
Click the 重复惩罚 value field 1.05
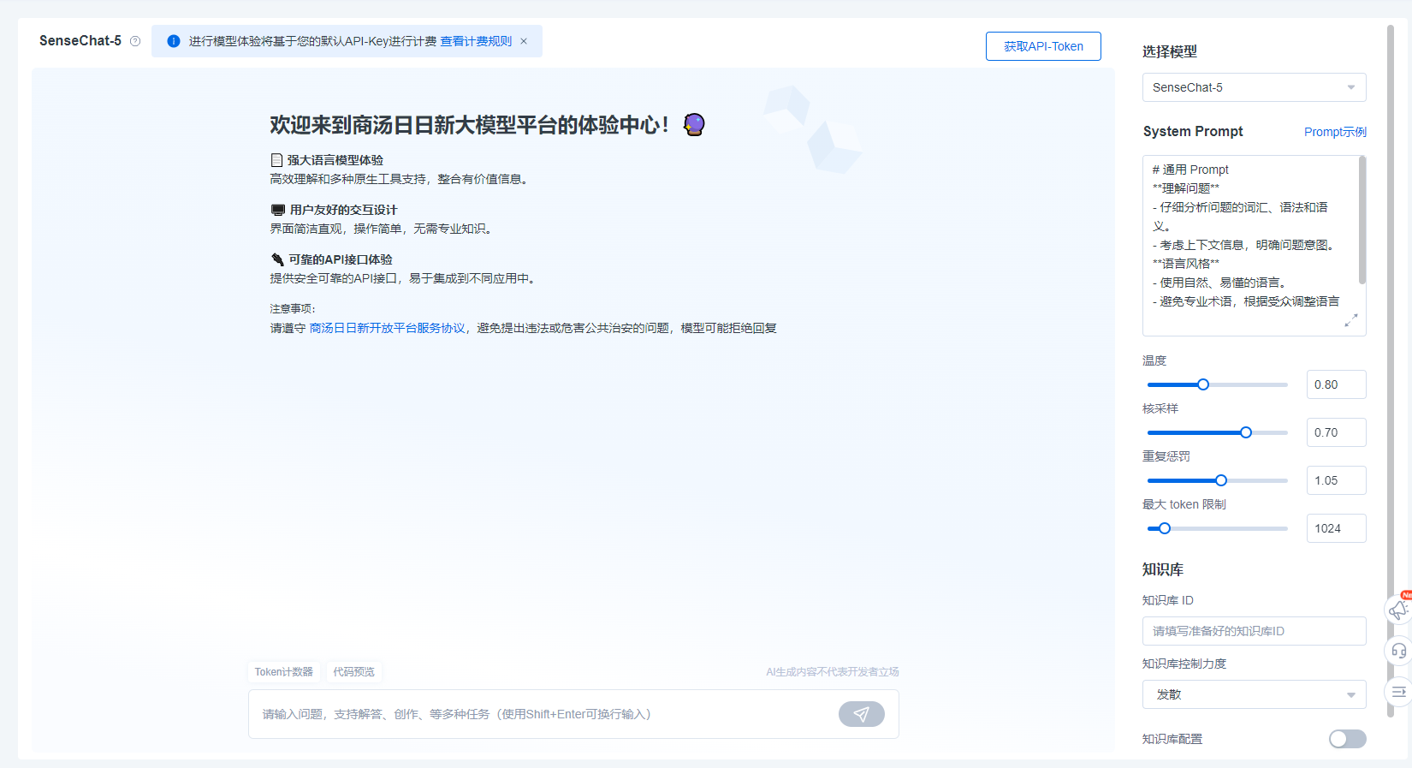[1336, 480]
